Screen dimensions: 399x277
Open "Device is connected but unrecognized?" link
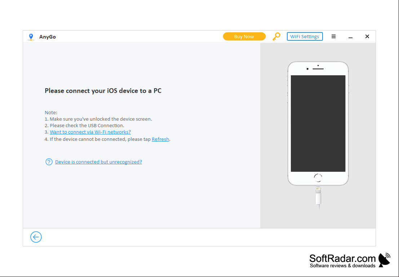coord(98,162)
